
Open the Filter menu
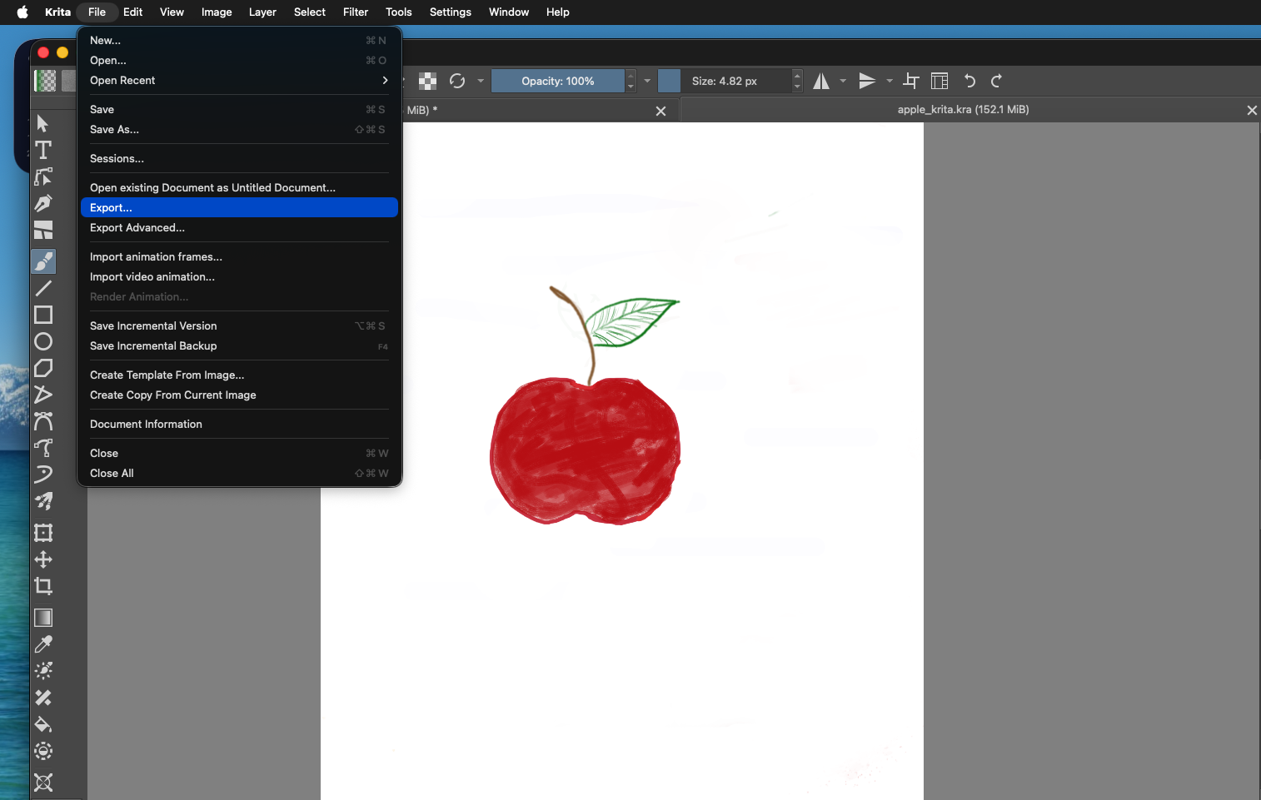[356, 12]
